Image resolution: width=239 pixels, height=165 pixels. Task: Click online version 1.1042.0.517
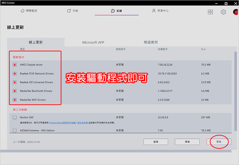tap(165, 91)
